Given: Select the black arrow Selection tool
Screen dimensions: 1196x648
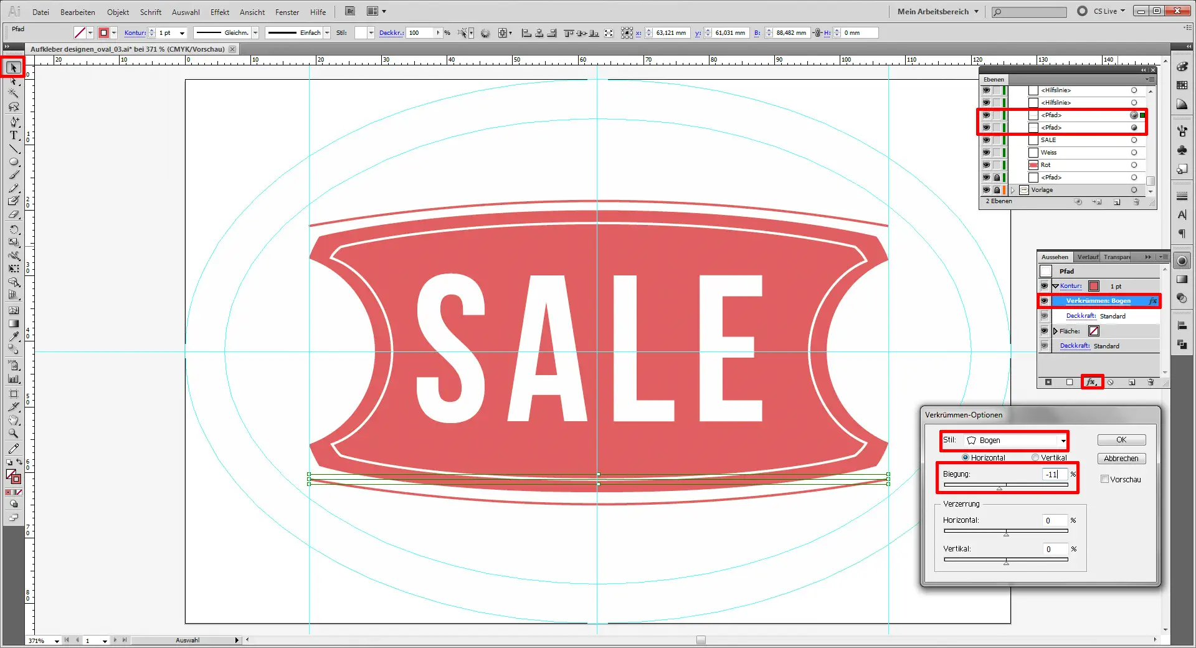Looking at the screenshot, I should coord(13,67).
